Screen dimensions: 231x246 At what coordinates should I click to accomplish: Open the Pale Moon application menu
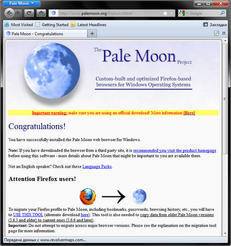point(22,3)
